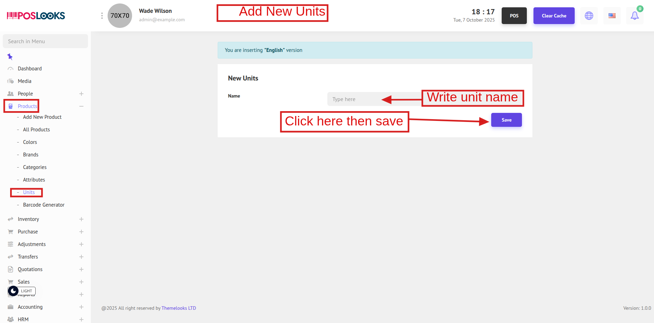Select the Units menu item
This screenshot has height=323, width=654.
29,192
